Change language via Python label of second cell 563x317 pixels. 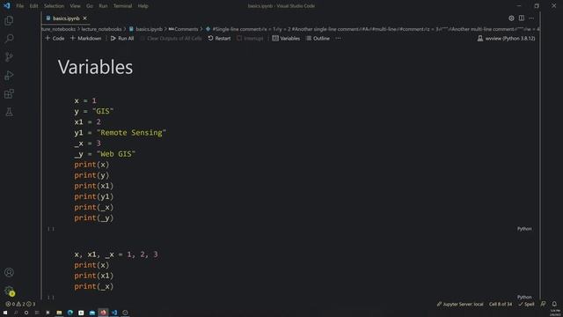(x=524, y=297)
